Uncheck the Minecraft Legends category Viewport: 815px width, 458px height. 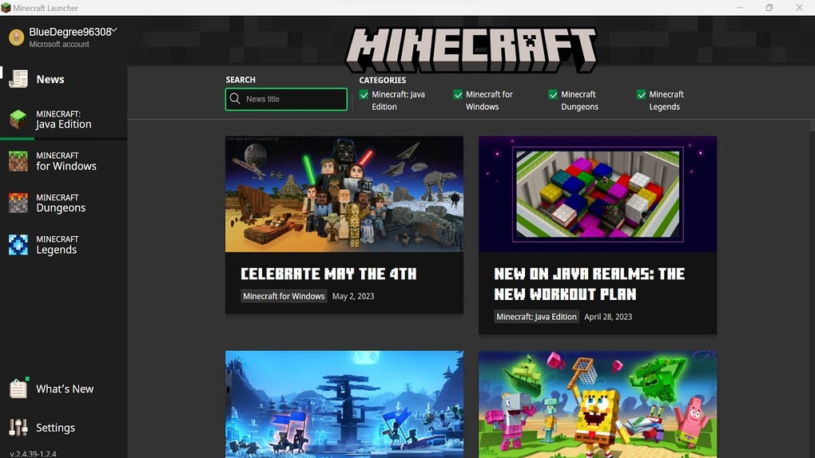click(x=642, y=94)
